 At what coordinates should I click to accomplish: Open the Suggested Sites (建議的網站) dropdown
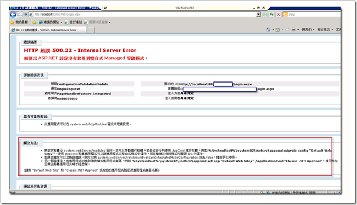tap(50, 22)
